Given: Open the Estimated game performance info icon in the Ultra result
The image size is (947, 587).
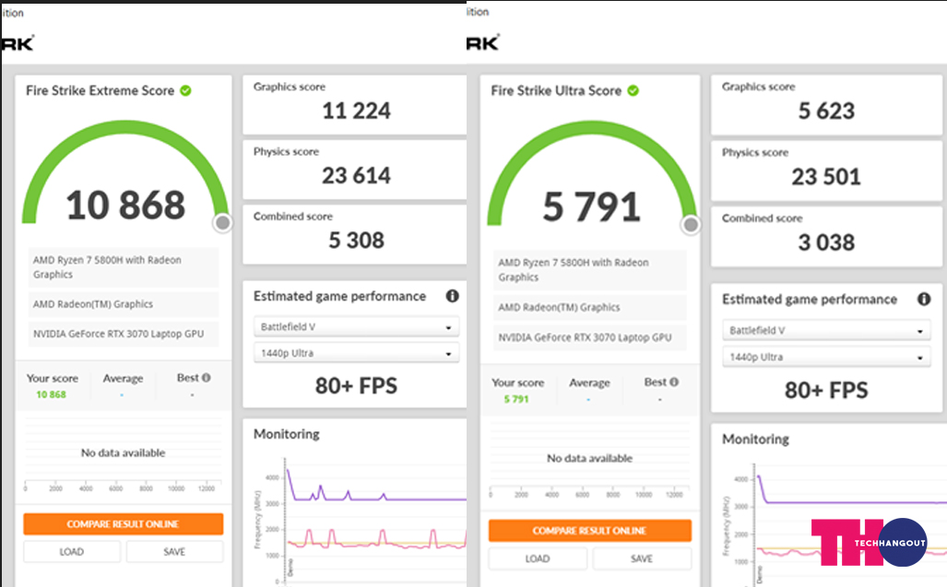Looking at the screenshot, I should tap(923, 299).
